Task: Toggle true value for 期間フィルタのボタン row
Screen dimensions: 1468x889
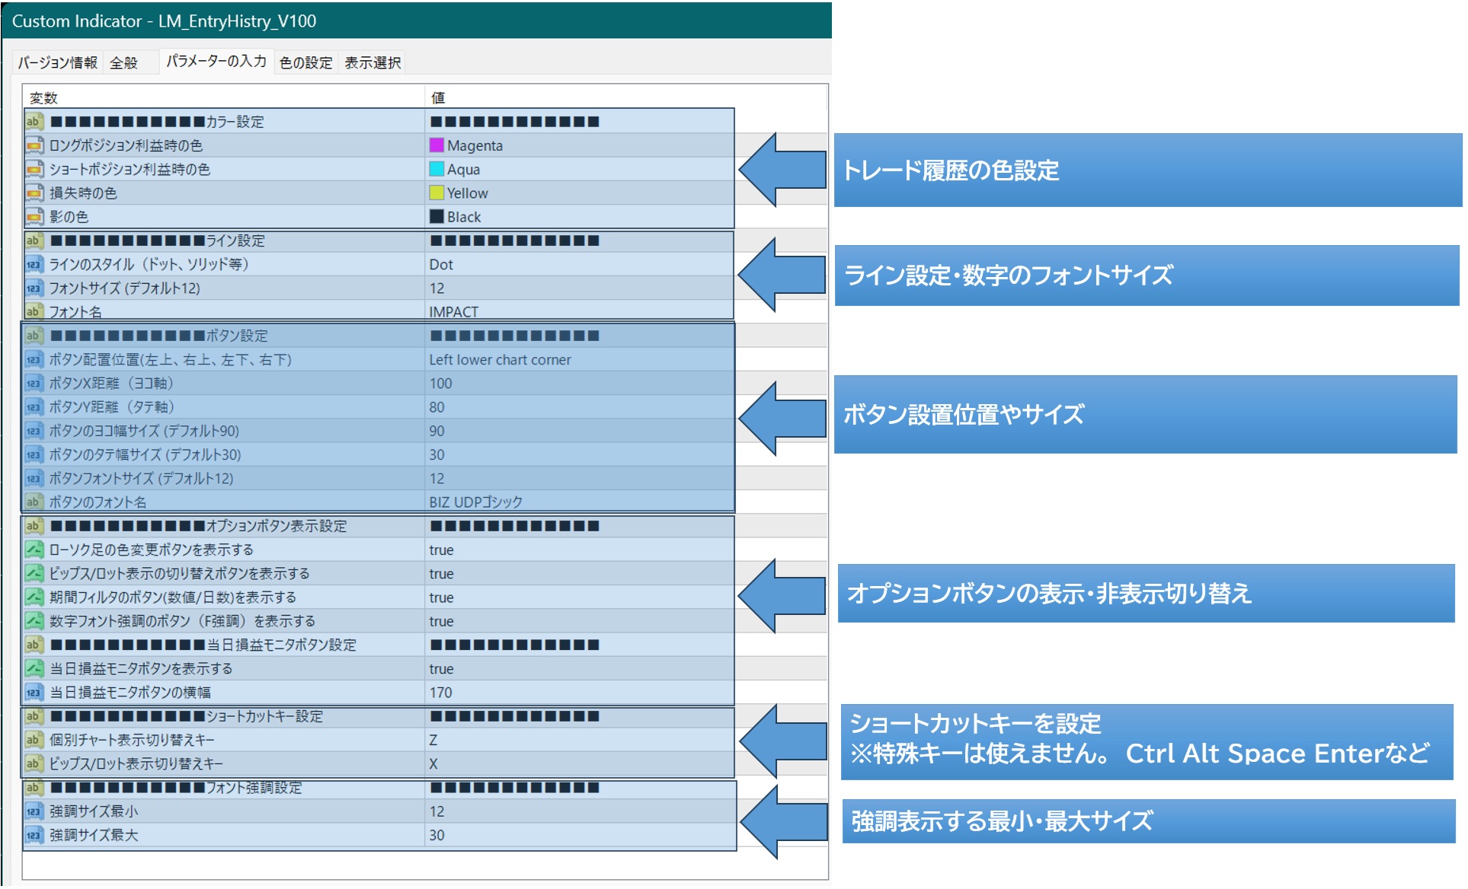Action: pyautogui.click(x=441, y=597)
